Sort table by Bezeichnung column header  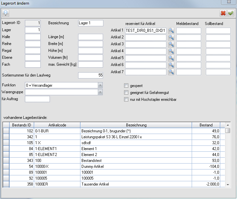tap(136, 125)
